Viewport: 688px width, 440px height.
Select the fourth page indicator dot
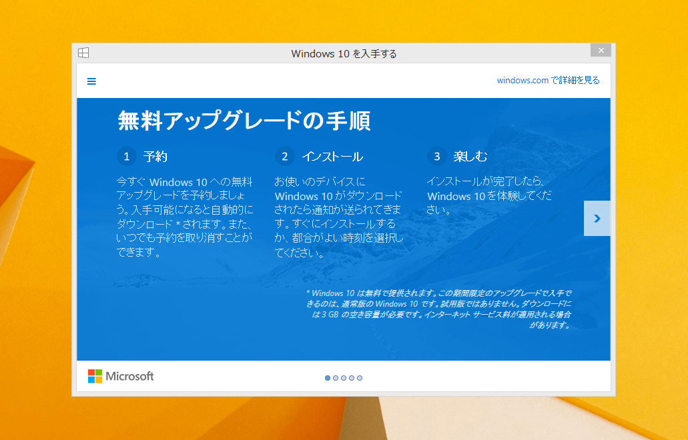(x=352, y=378)
